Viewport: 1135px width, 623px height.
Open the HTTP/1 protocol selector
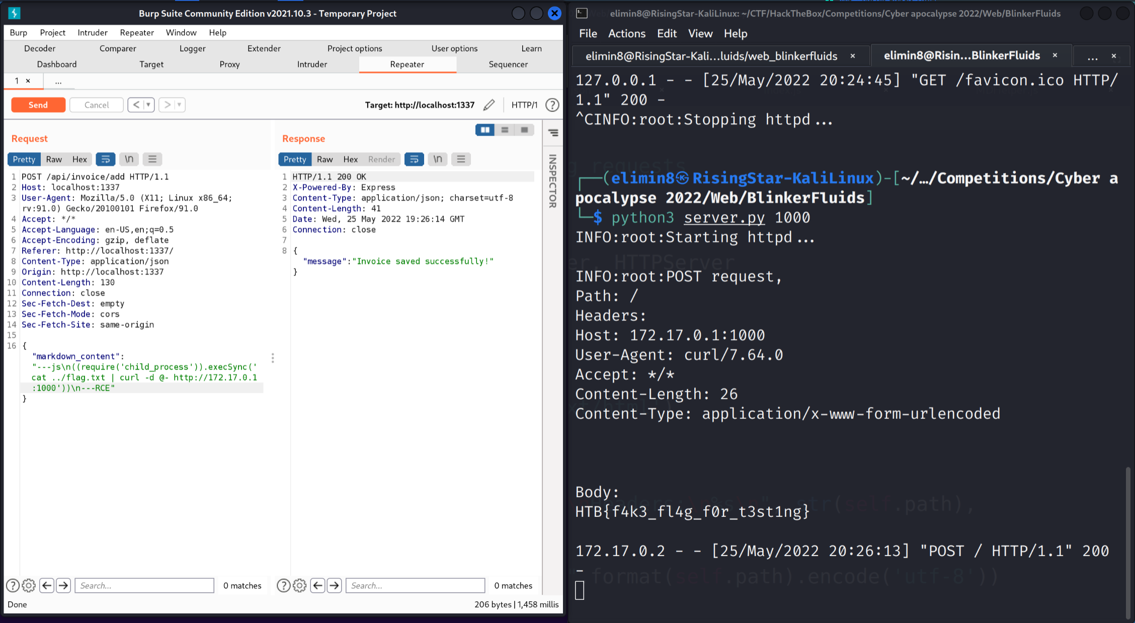524,105
